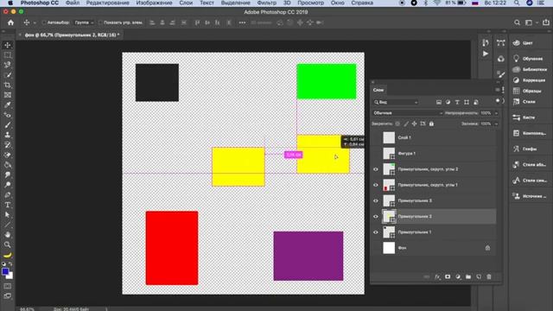Select the Crop tool
The image size is (553, 311).
pyautogui.click(x=8, y=85)
